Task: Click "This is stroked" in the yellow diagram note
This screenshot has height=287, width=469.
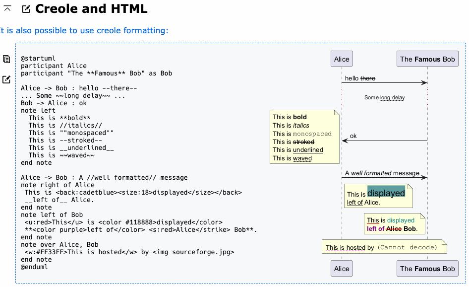Action: [x=293, y=142]
